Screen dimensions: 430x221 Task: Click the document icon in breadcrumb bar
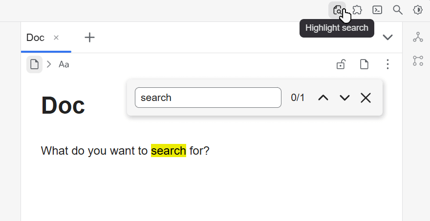click(34, 64)
